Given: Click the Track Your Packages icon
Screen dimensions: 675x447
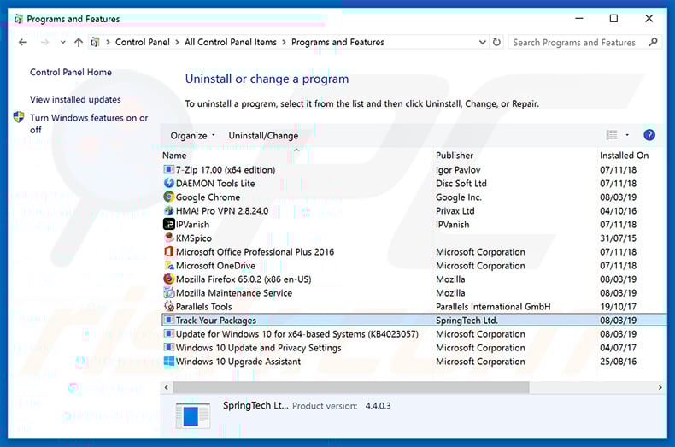Looking at the screenshot, I should coord(169,321).
